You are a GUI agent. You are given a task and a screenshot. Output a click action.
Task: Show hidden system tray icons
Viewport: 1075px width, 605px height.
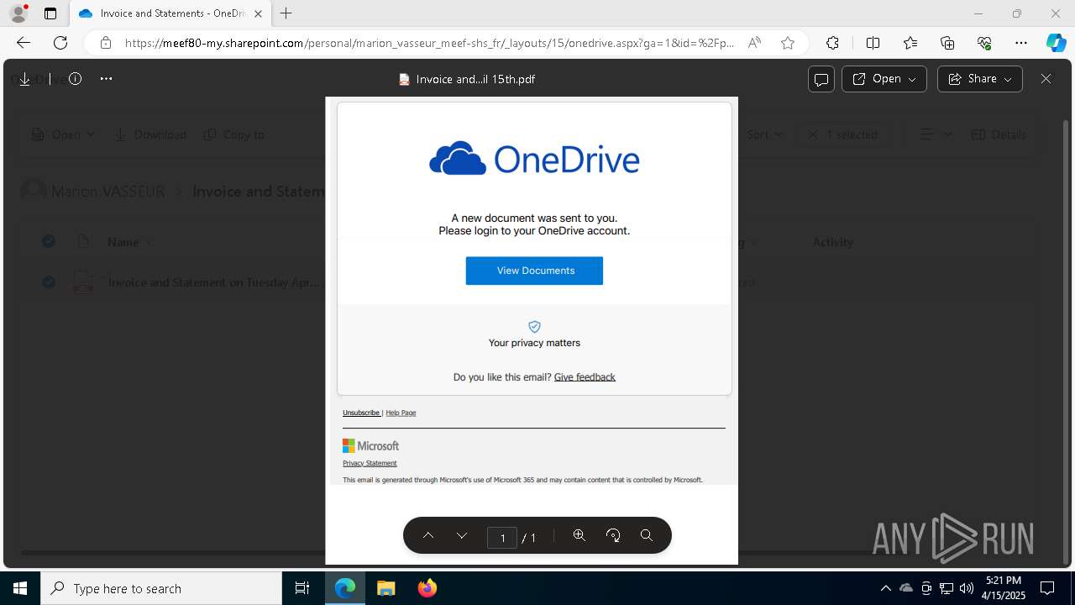point(885,588)
